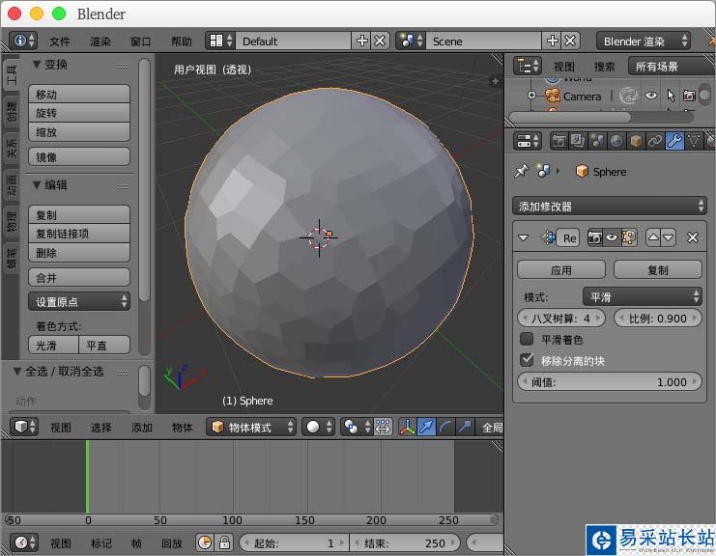This screenshot has height=556, width=716.
Task: Toggle the 3D manipulator axes button
Action: tap(408, 428)
